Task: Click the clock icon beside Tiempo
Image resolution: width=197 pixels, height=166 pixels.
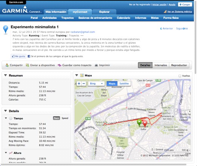Action: (11, 118)
